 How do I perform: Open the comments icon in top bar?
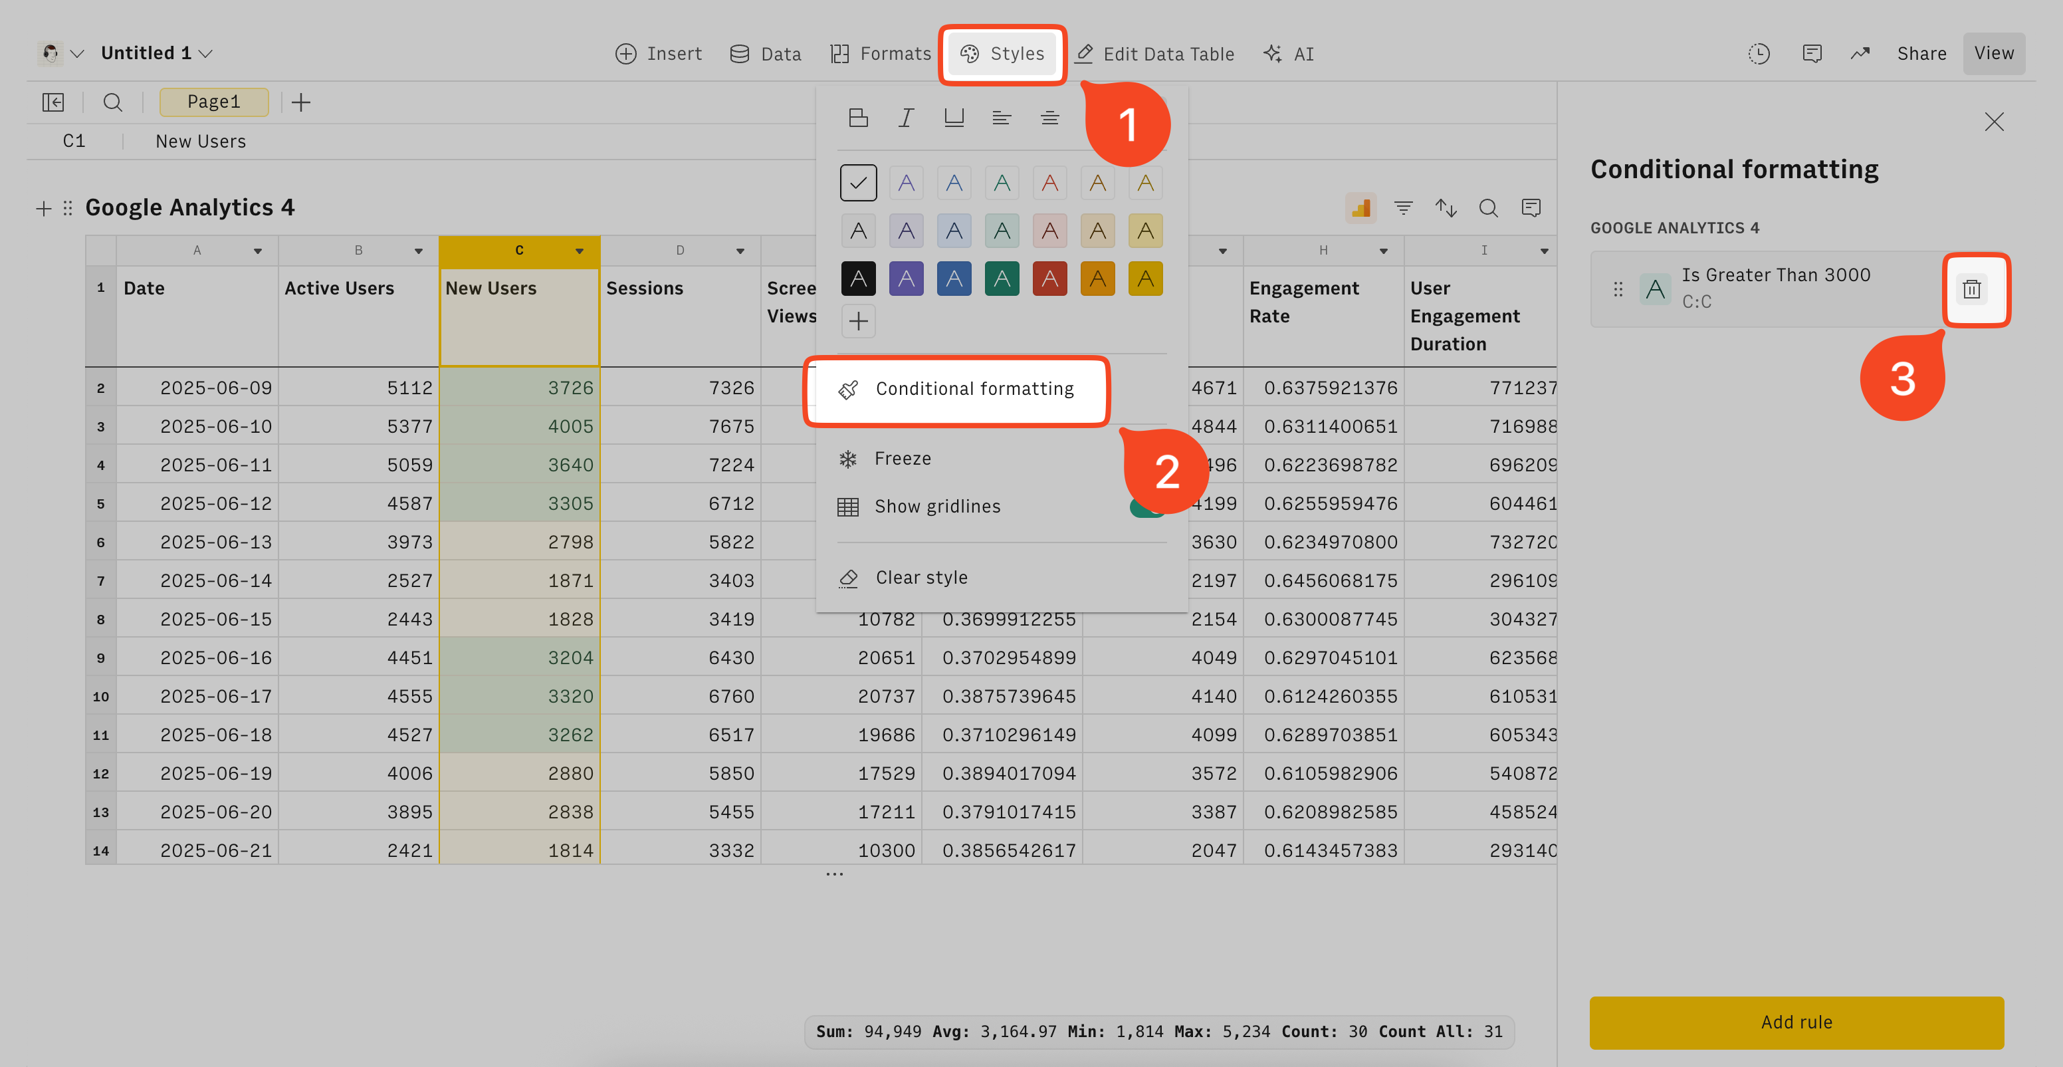click(1812, 54)
